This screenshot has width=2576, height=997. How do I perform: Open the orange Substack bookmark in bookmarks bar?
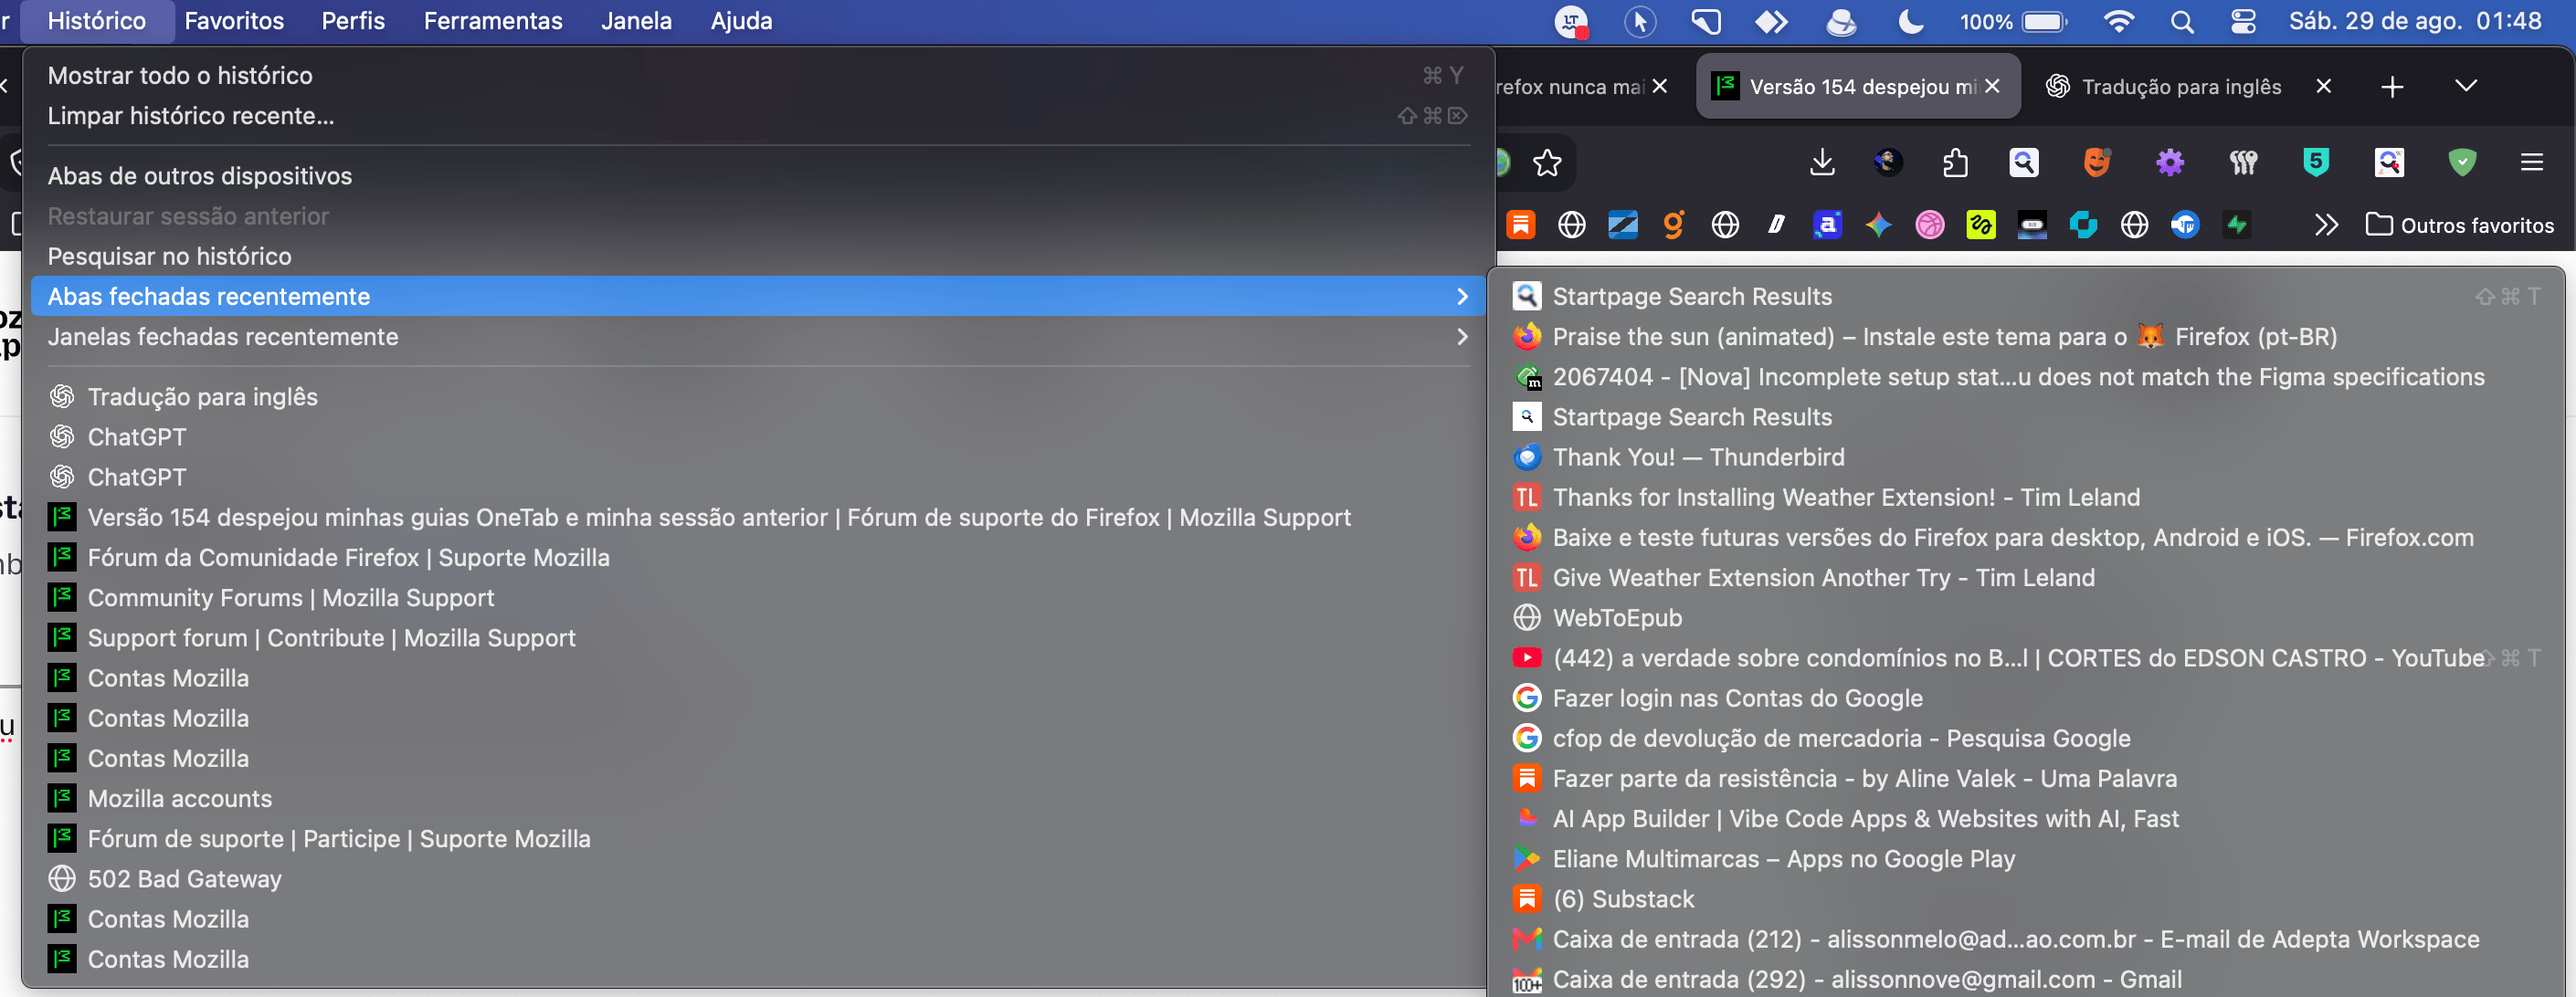click(1520, 225)
